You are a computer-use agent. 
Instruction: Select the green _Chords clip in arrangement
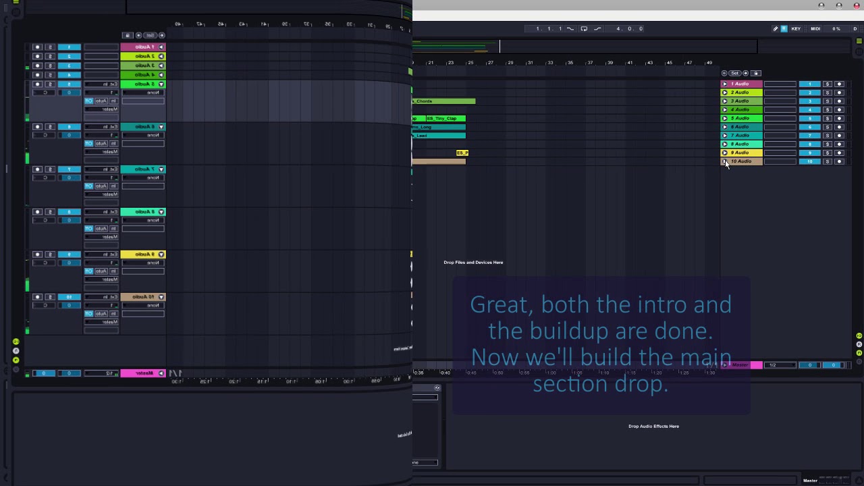click(x=443, y=101)
